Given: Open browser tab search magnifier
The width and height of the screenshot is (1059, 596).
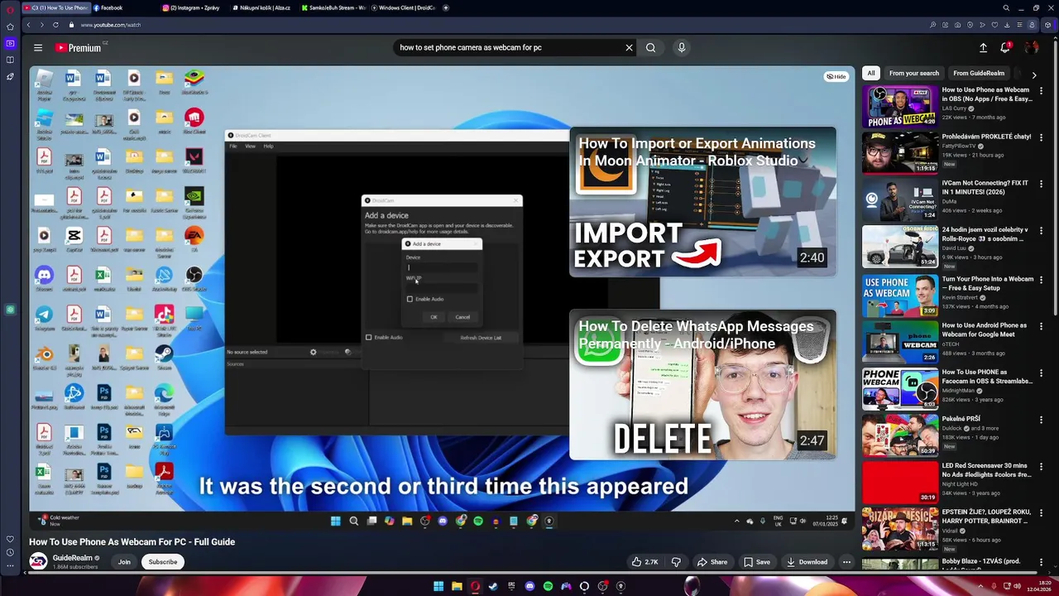Looking at the screenshot, I should (1006, 8).
